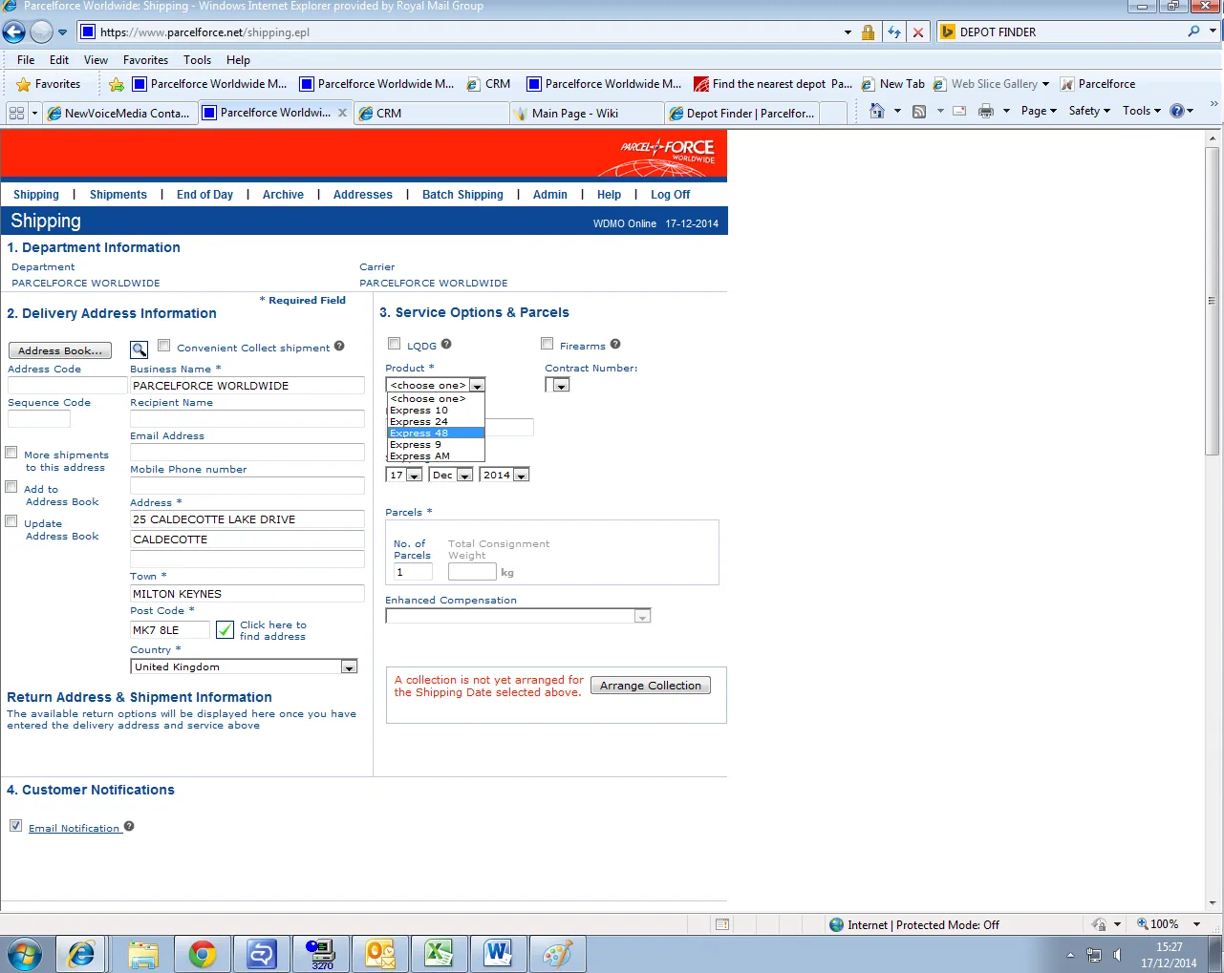Screen dimensions: 1224x973
Task: Untick the Email Notification checkbox
Action: (15, 826)
